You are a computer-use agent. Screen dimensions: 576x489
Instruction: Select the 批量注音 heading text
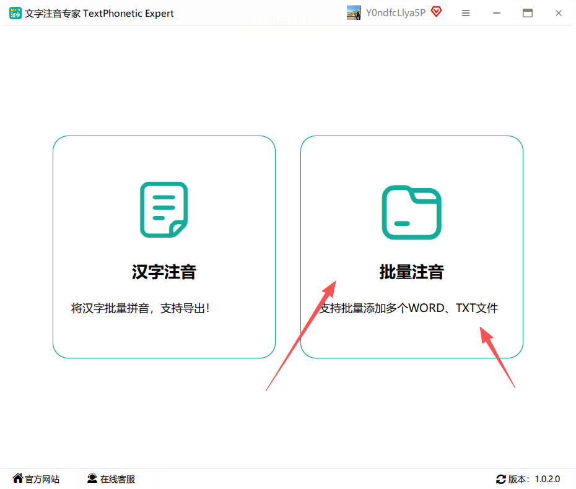(x=411, y=272)
